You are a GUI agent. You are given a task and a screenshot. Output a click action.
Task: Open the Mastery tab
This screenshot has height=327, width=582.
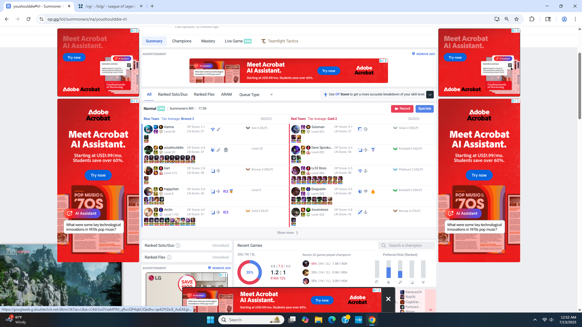pyautogui.click(x=208, y=41)
